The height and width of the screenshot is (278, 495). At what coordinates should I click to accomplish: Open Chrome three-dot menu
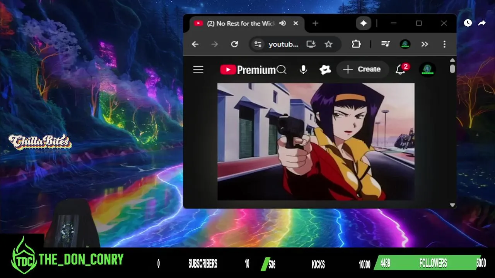click(444, 44)
